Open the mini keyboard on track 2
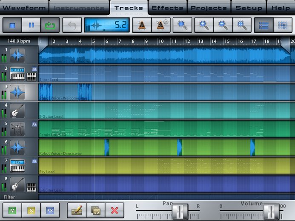 pyautogui.click(x=31, y=77)
